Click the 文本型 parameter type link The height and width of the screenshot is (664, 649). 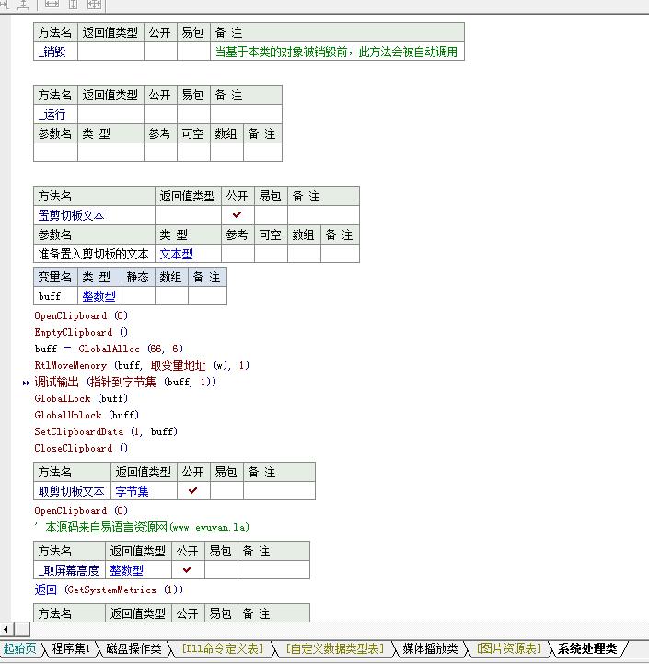click(177, 254)
